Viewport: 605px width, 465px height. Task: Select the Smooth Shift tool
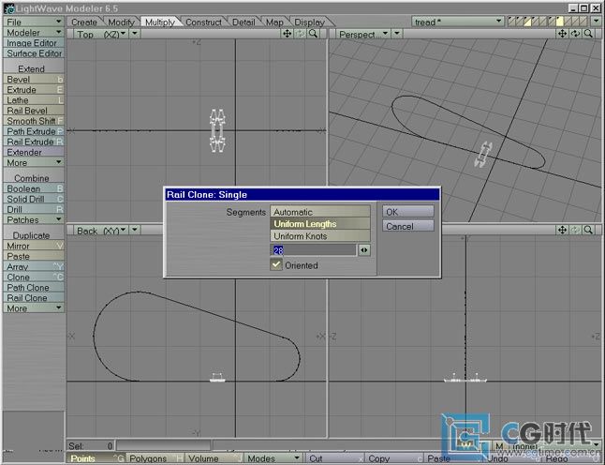click(x=34, y=121)
